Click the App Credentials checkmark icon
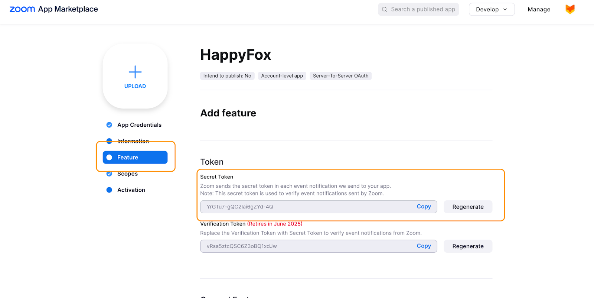Screen dimensions: 594x298 click(109, 125)
